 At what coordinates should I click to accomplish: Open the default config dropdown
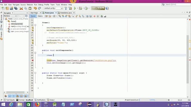tap(53, 8)
